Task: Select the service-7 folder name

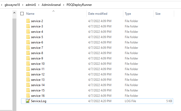Action: click(37, 48)
